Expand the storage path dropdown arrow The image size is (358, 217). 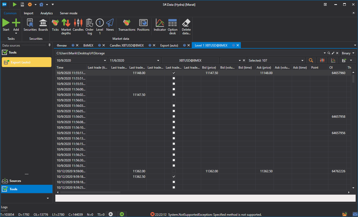click(x=325, y=53)
